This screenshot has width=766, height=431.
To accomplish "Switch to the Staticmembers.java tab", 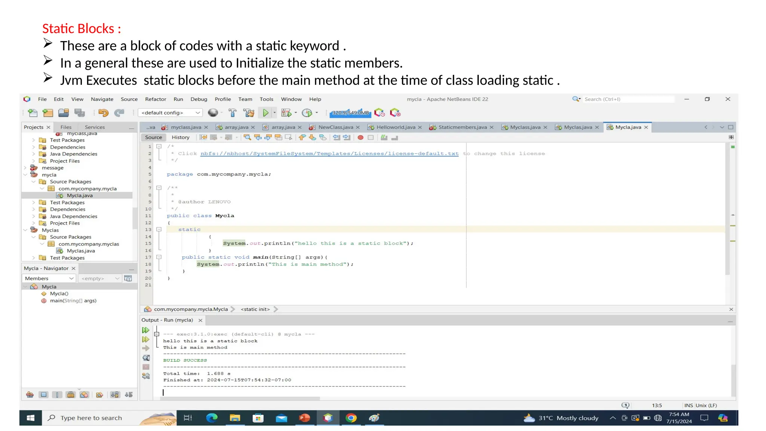I will pos(462,127).
